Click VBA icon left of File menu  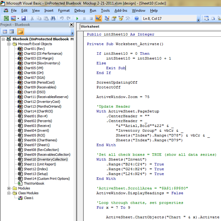(x=6, y=11)
